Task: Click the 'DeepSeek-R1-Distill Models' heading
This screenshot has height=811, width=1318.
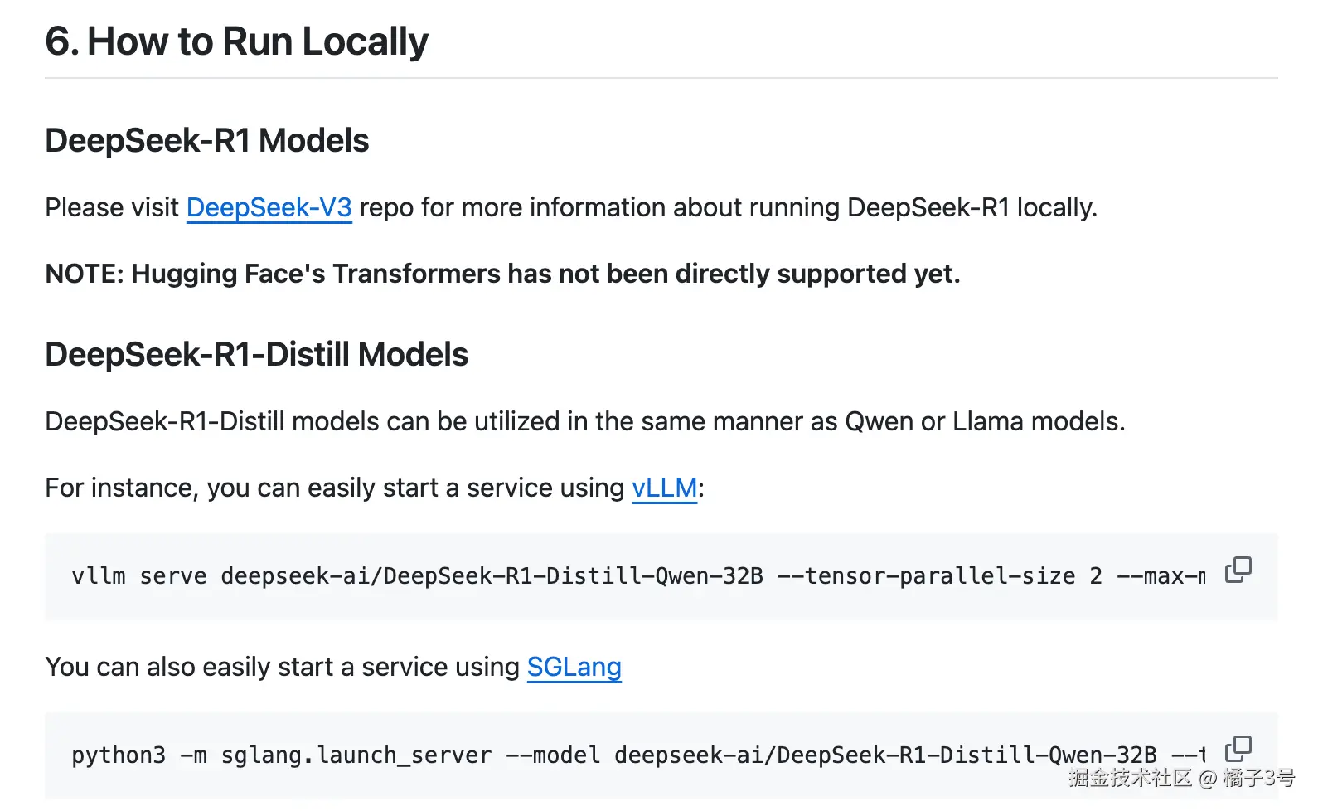Action: 257,355
